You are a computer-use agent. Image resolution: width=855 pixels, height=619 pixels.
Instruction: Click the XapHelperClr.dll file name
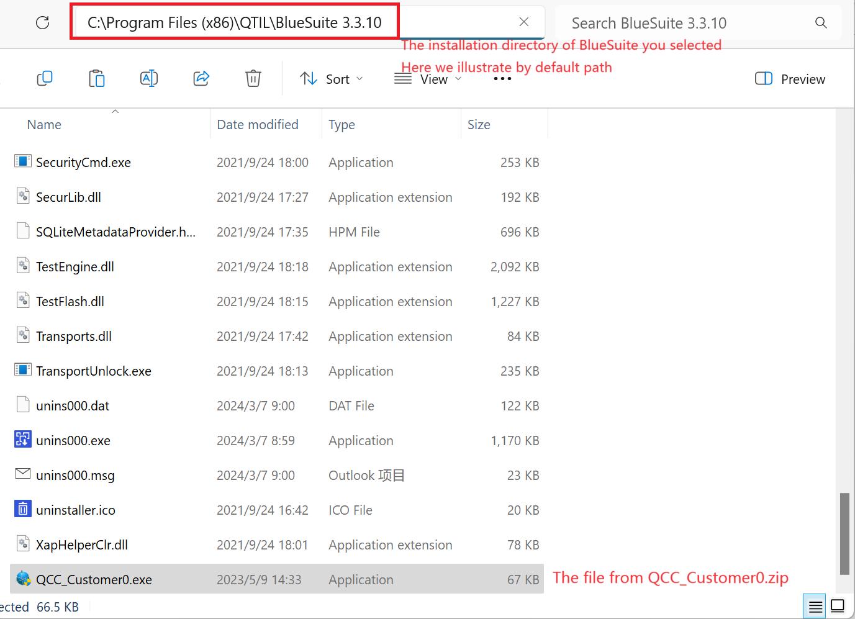(82, 545)
